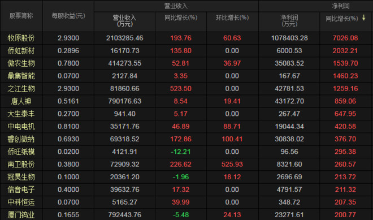
Task: Select net profit value 42781.53
Action: click(x=289, y=89)
